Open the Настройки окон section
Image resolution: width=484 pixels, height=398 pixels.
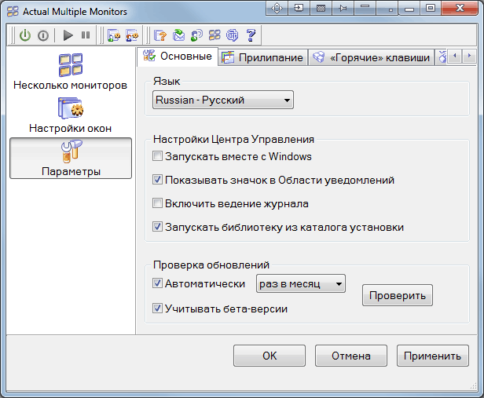pyautogui.click(x=71, y=115)
